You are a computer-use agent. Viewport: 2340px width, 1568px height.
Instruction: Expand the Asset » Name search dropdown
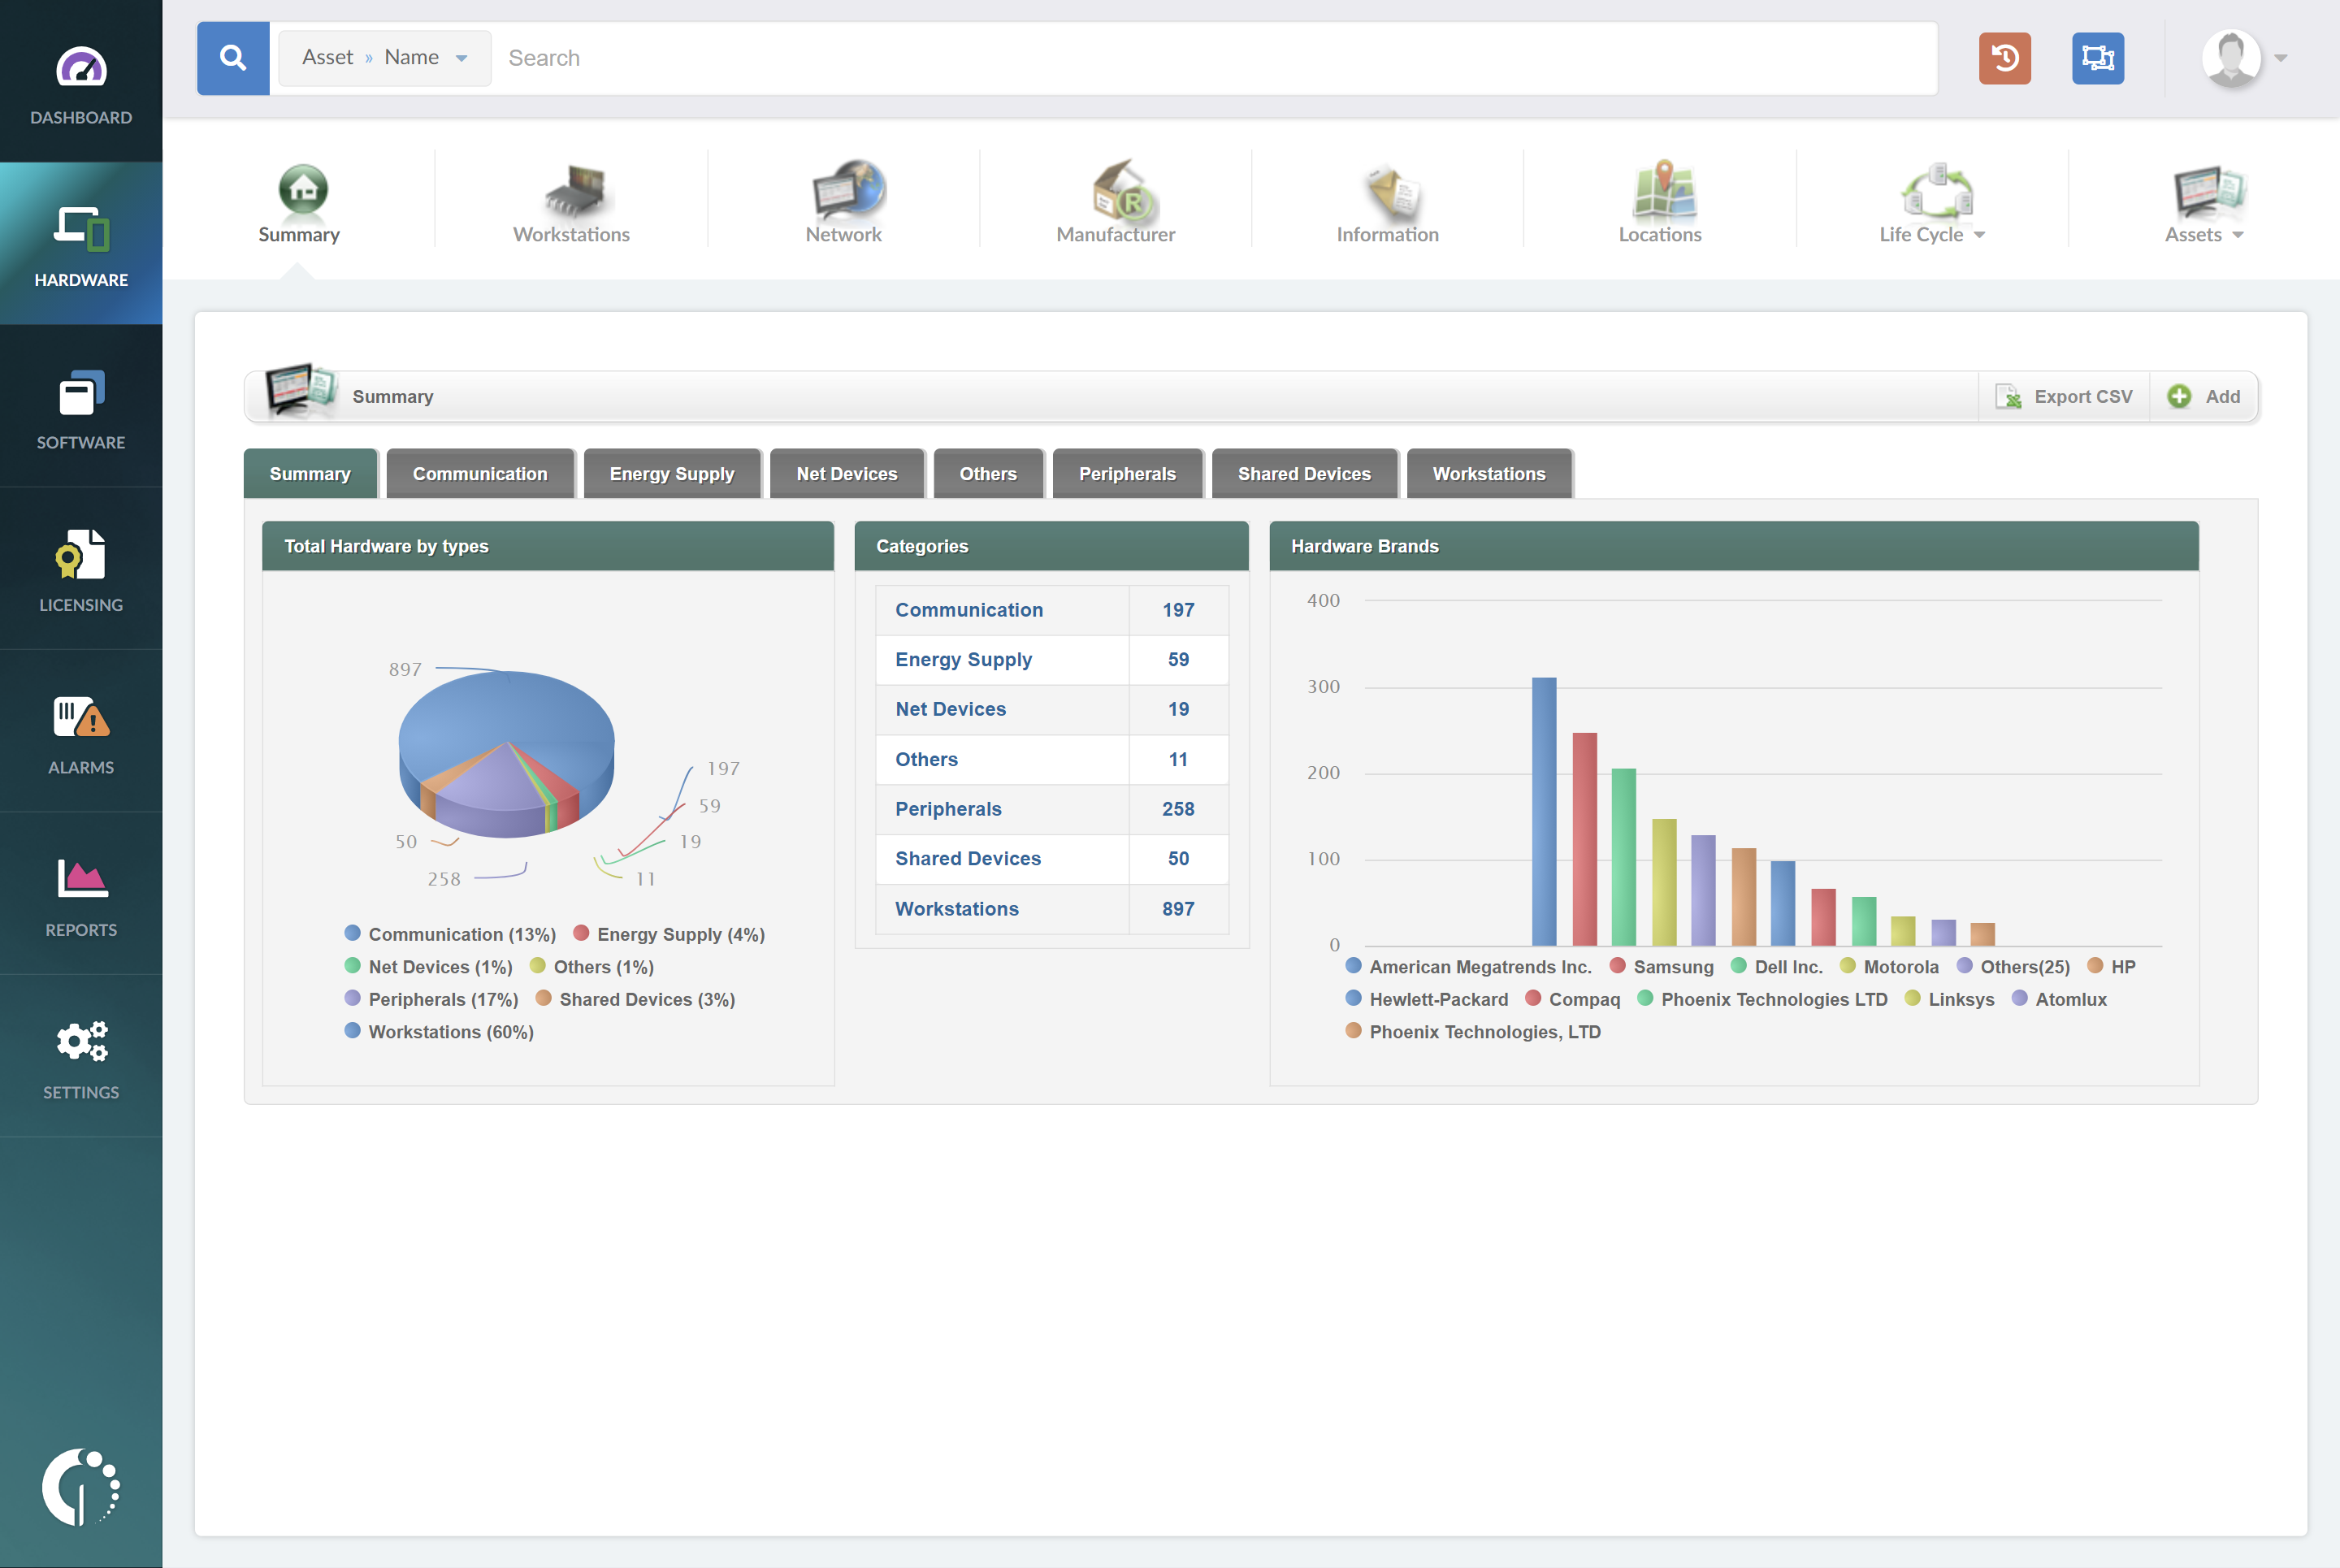coord(385,58)
